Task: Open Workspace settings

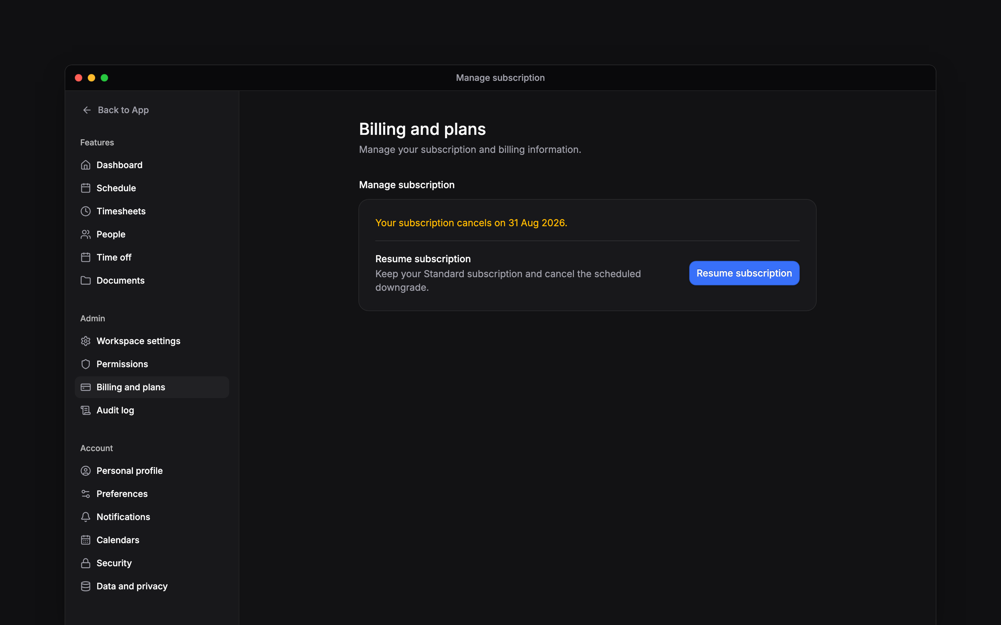Action: click(152, 341)
